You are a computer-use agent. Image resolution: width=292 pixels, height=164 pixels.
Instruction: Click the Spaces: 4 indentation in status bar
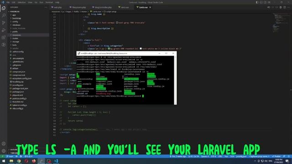tap(205, 156)
